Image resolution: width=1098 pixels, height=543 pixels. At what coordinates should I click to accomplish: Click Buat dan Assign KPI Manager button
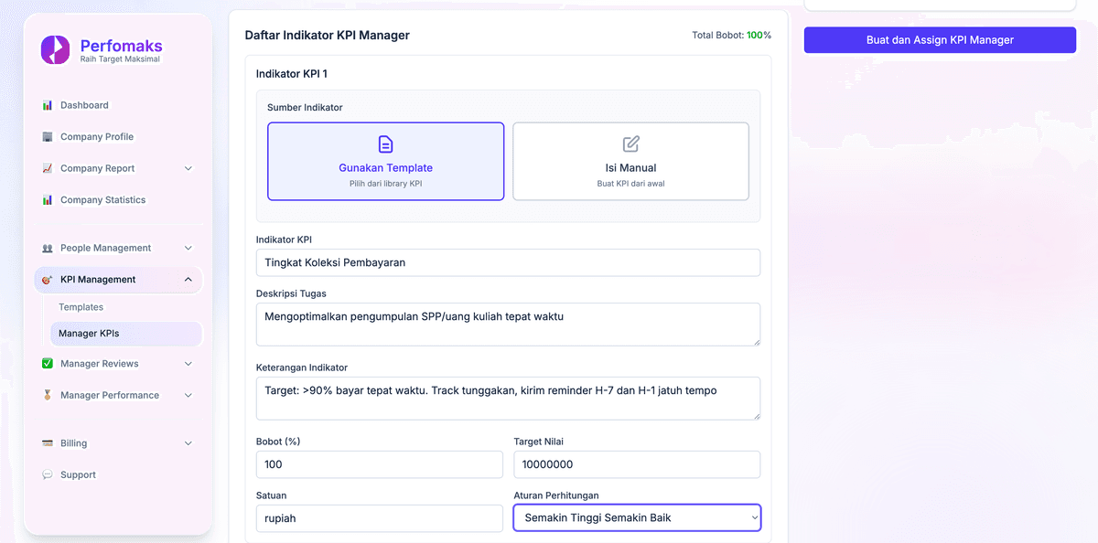pos(940,40)
